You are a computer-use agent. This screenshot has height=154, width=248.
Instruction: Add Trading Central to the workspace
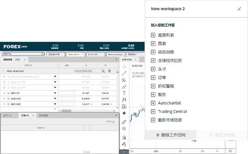click(x=169, y=112)
